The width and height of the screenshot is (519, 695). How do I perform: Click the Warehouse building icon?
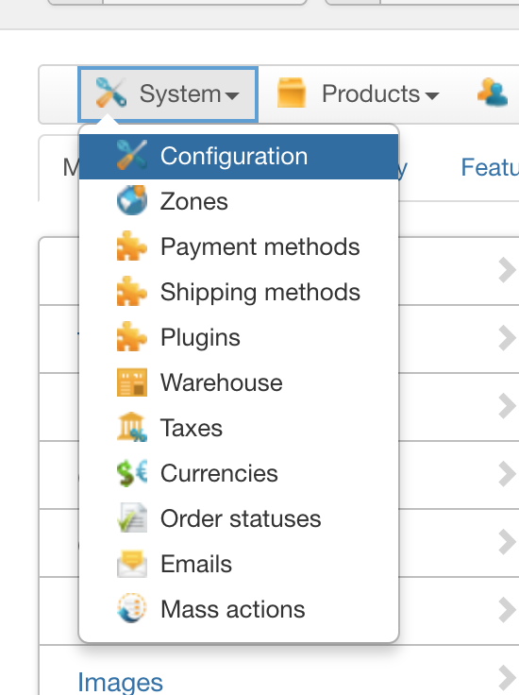(132, 382)
